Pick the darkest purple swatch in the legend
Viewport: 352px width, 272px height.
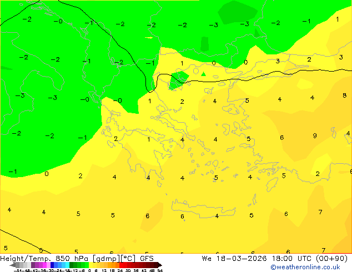click(x=33, y=265)
